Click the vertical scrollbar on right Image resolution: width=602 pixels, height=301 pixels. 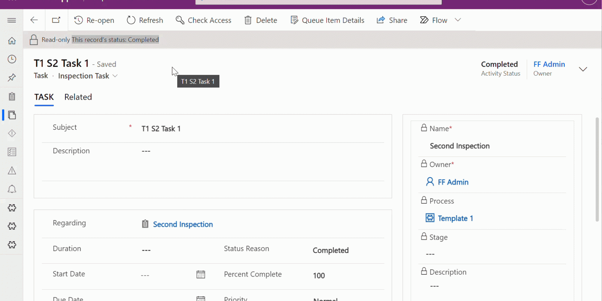597,169
